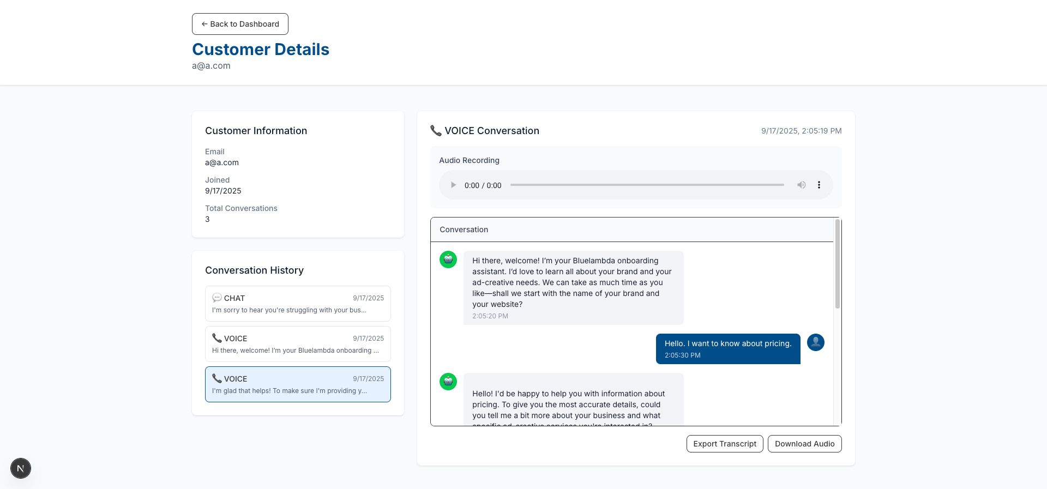Click phone icon of highlighted VOICE entry

216,378
